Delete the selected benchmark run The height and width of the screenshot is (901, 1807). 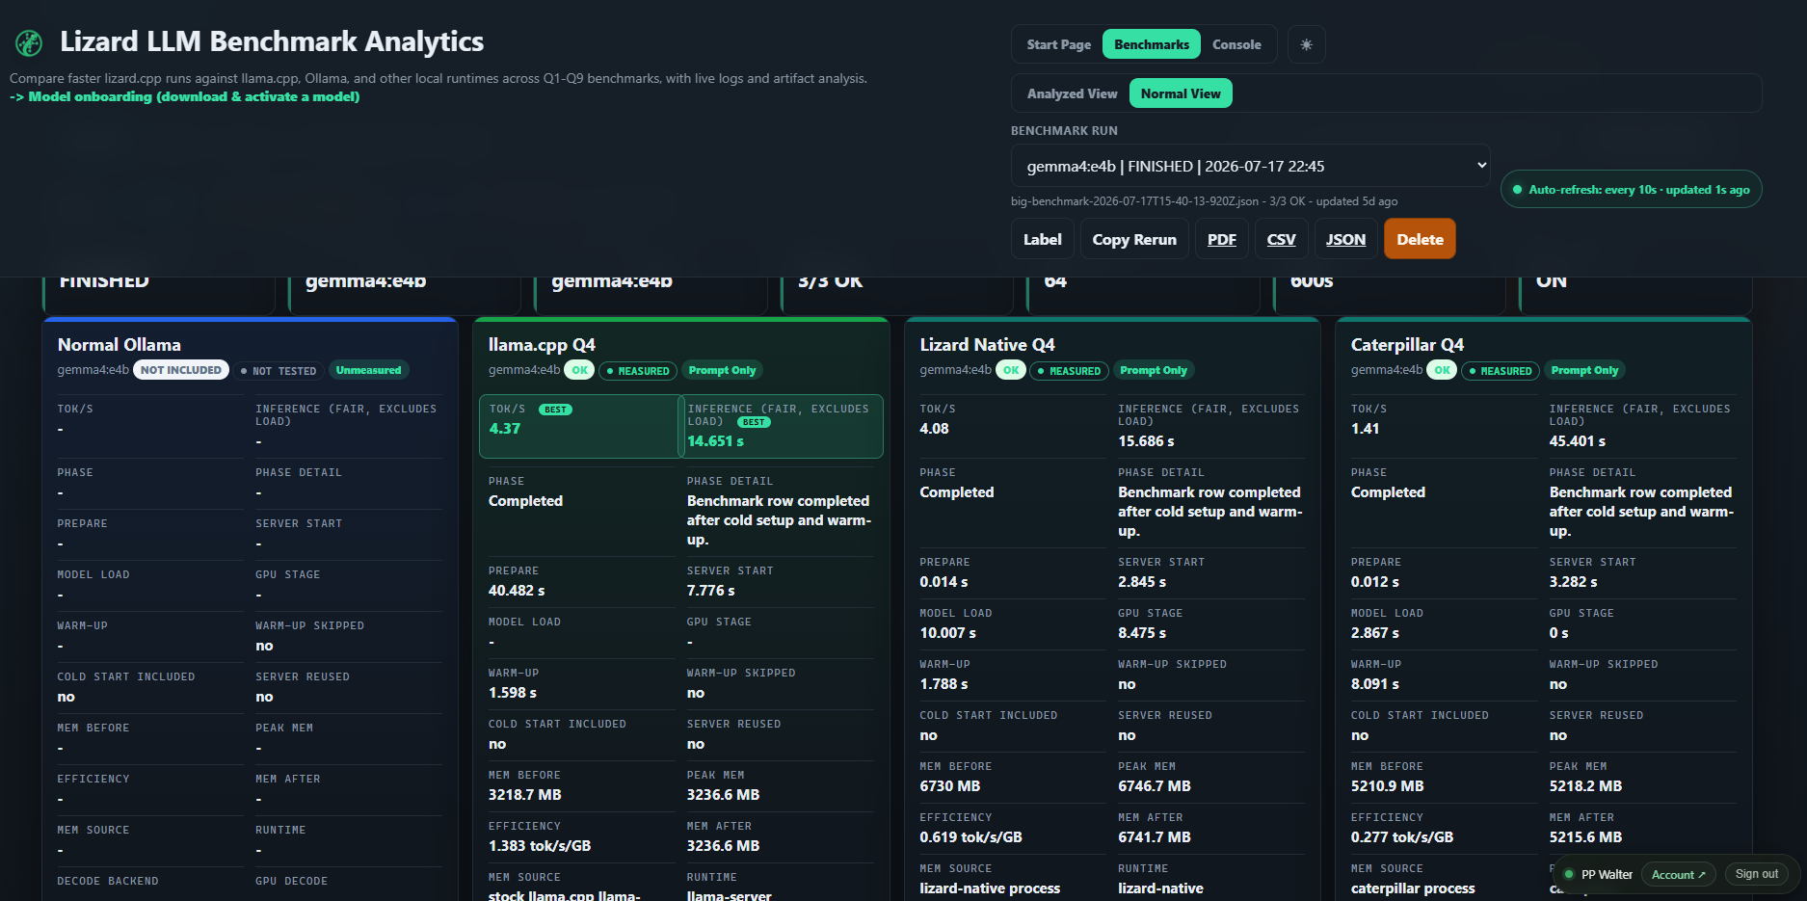pos(1420,239)
